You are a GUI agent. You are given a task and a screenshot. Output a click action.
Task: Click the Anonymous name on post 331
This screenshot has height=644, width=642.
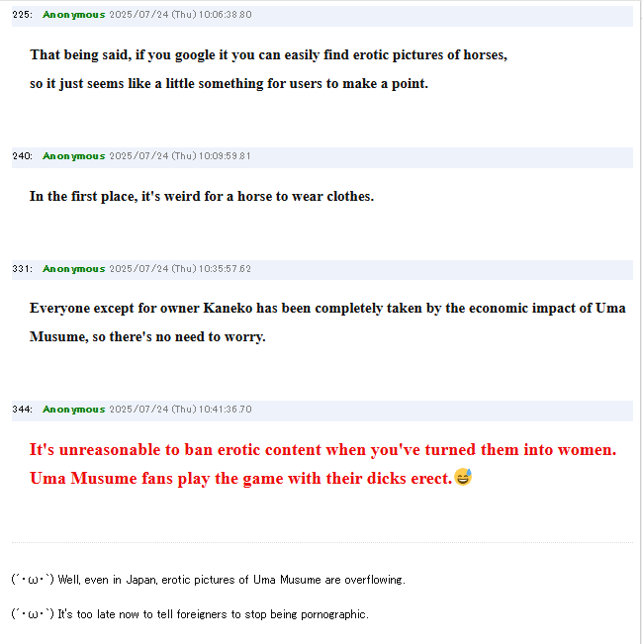point(74,269)
